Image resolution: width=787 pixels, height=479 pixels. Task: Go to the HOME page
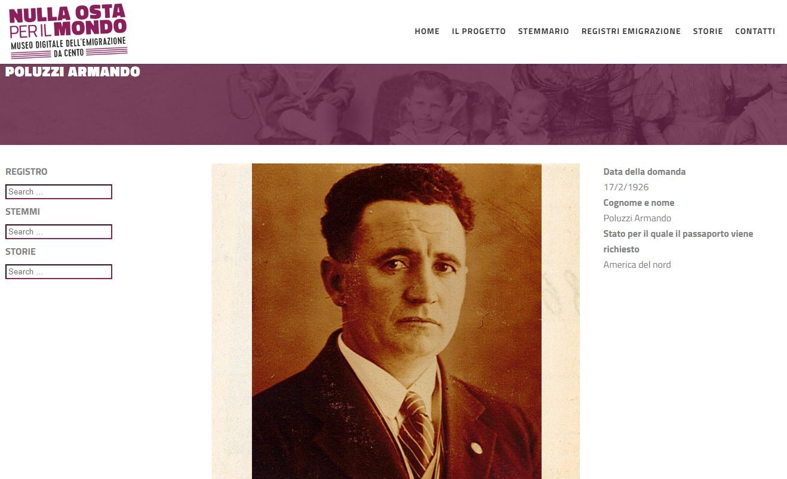pyautogui.click(x=427, y=31)
